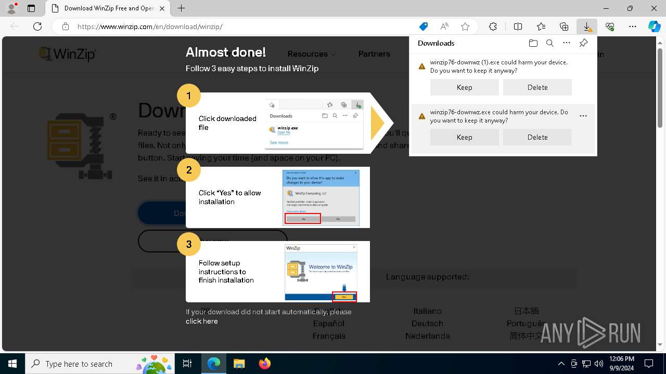Select Español language
This screenshot has width=666, height=374.
329,324
